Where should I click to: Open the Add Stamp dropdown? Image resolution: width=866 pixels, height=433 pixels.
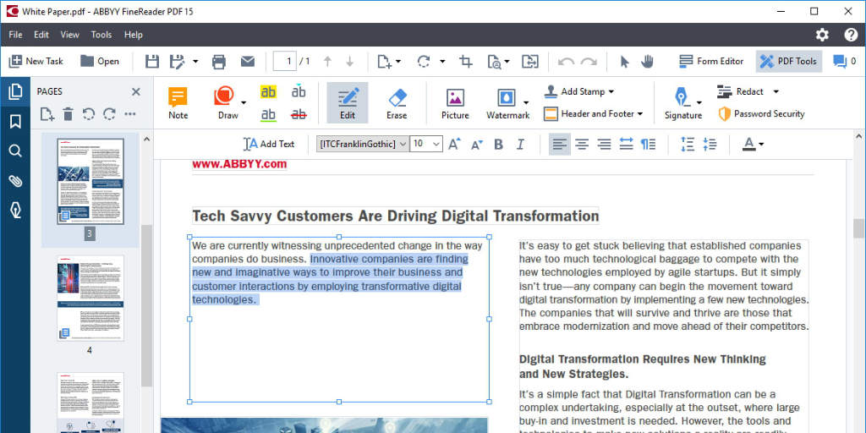point(578,91)
